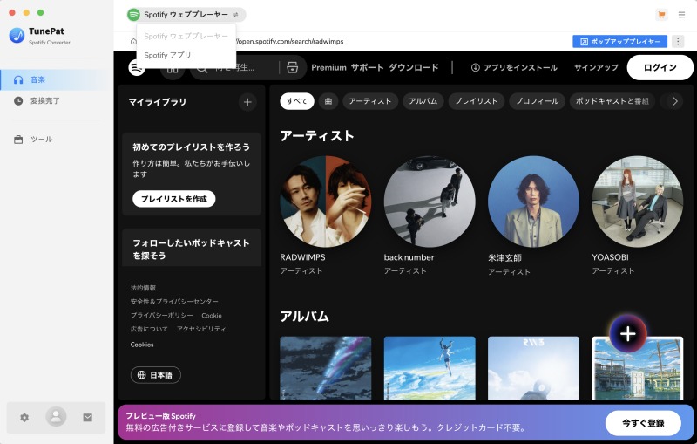
Task: Click アプリをインストール link
Action: click(x=514, y=68)
